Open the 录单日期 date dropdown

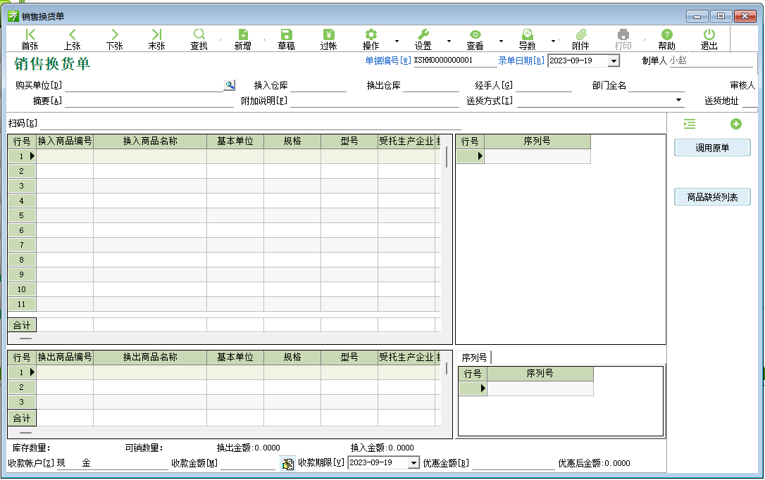(x=613, y=61)
